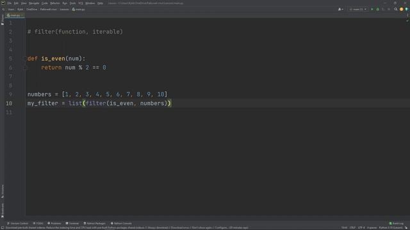Open the Window menu
The height and width of the screenshot is (230, 410).
[90, 3]
